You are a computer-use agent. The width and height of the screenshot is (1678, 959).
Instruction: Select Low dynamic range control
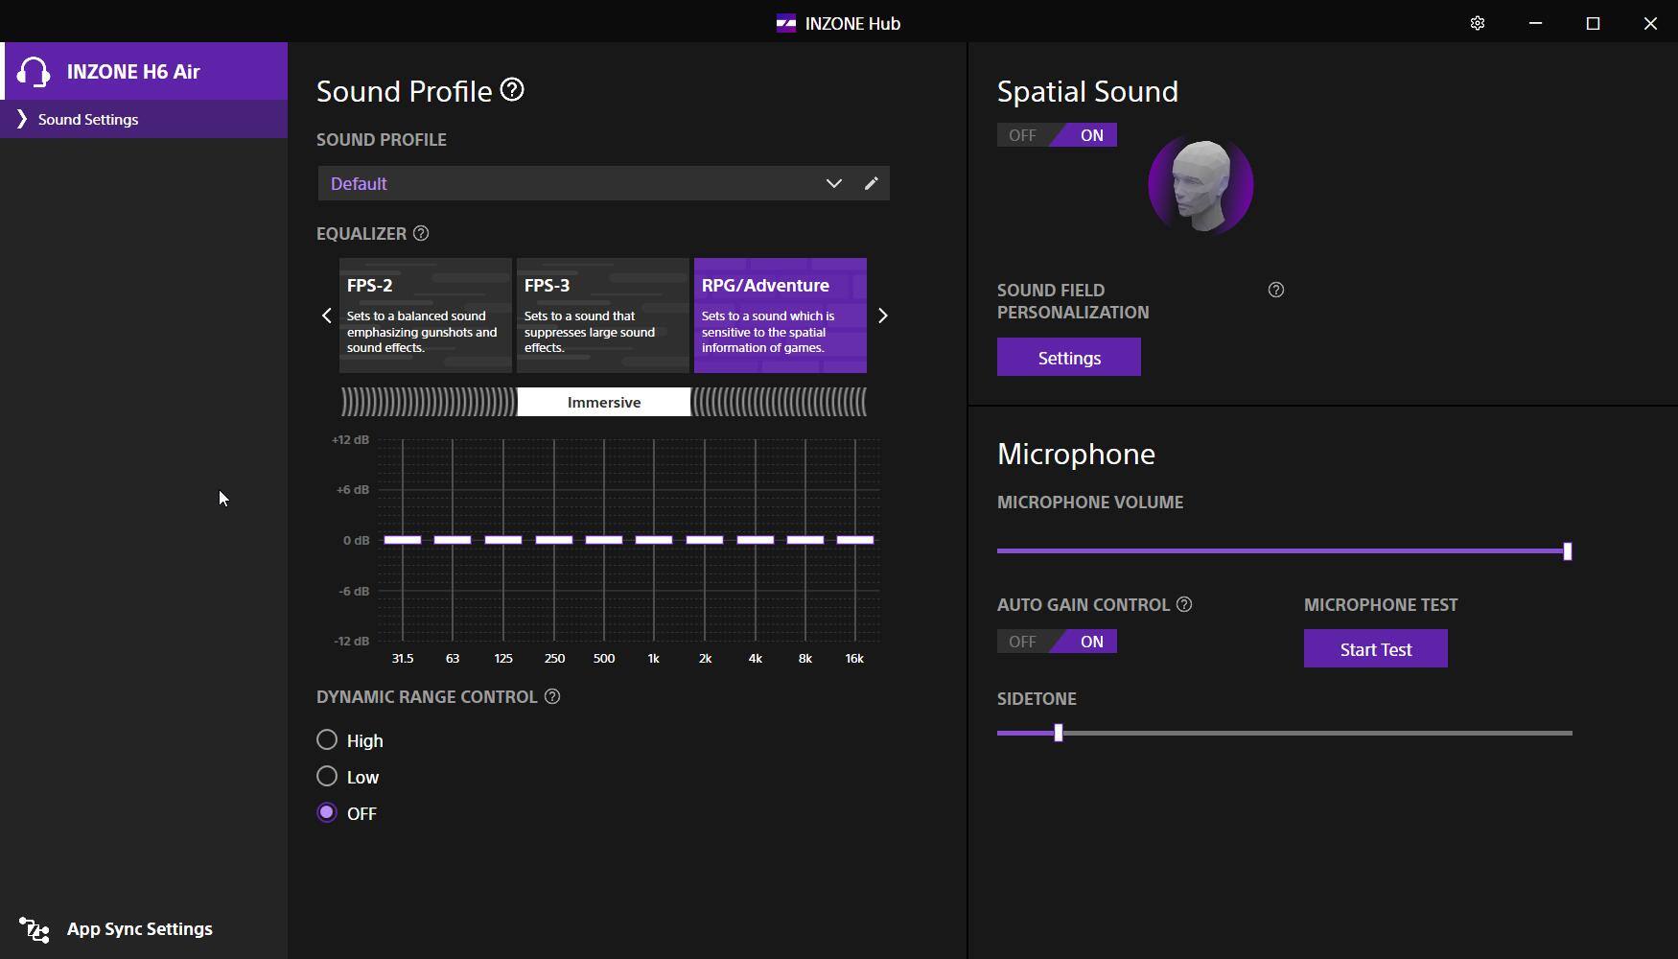[327, 776]
